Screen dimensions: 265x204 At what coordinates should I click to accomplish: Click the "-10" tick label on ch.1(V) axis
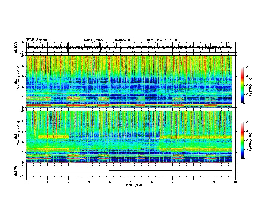[x=22, y=53]
